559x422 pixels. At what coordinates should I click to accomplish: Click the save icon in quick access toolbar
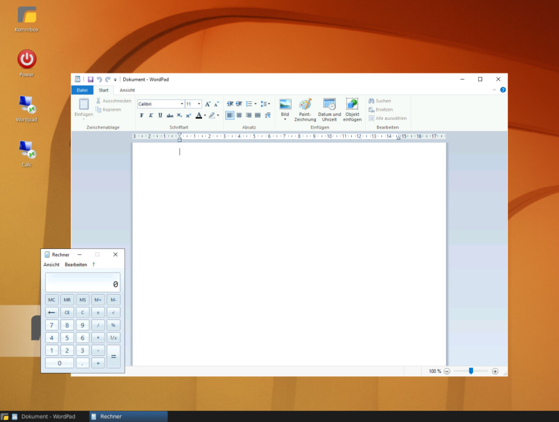tap(91, 79)
